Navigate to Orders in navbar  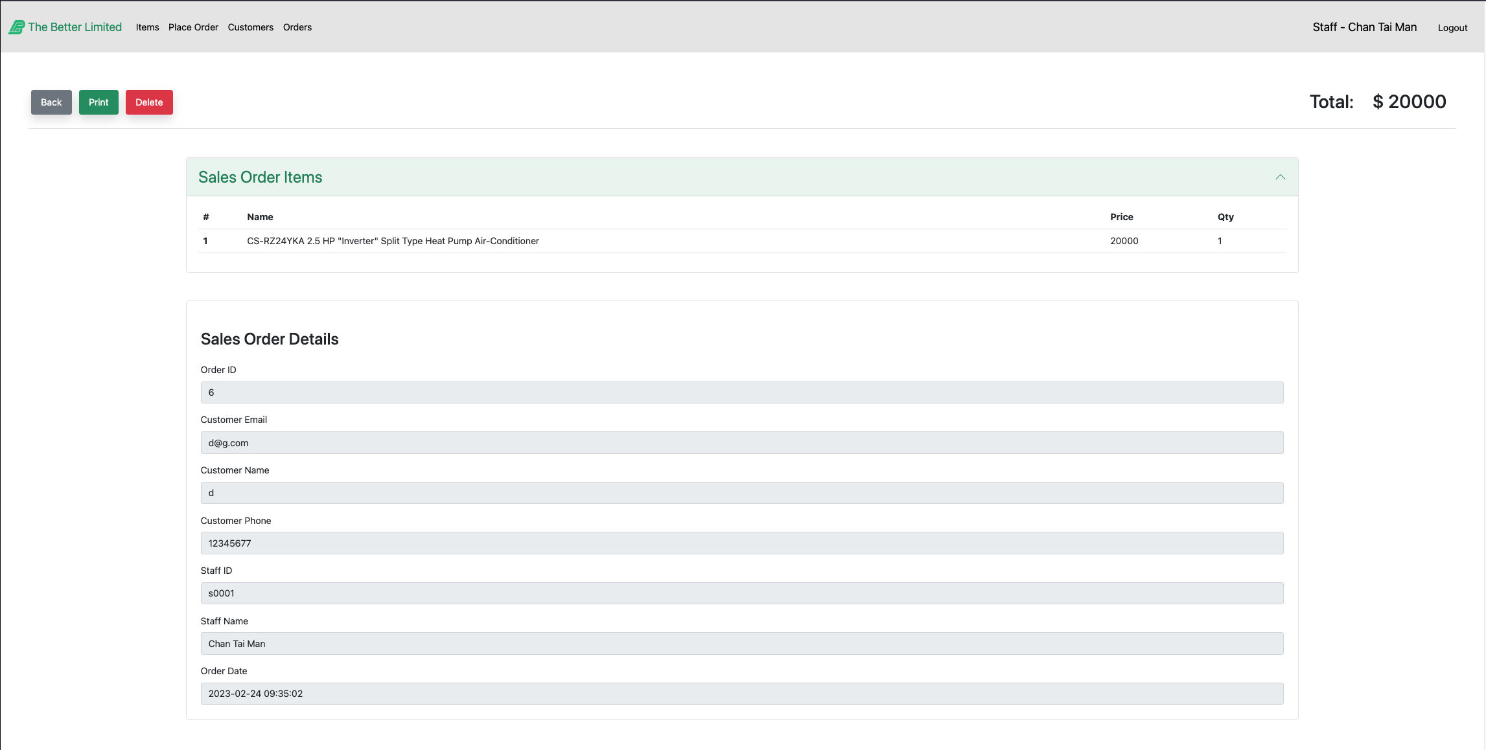(297, 27)
